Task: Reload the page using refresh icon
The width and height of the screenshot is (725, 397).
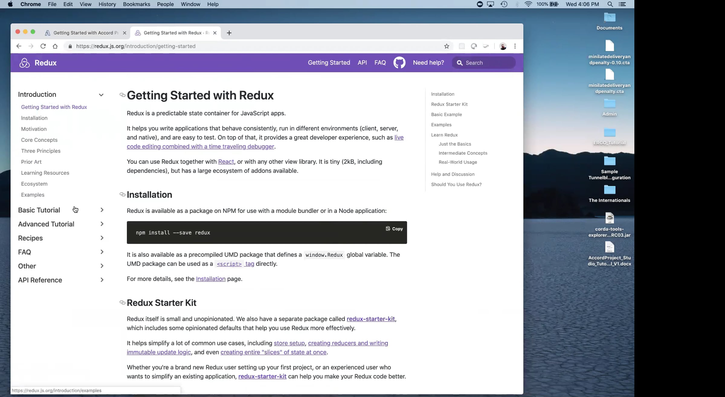Action: [x=43, y=46]
